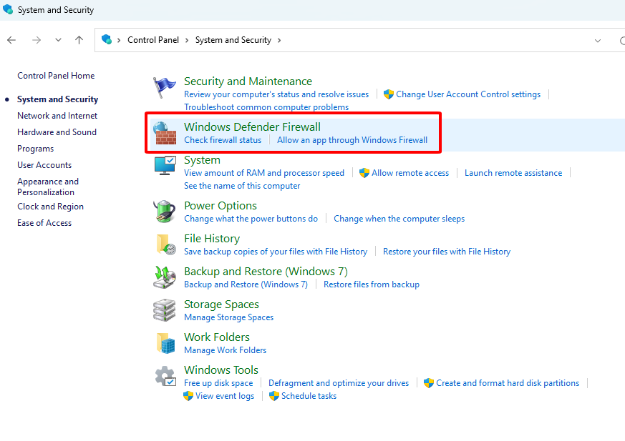
Task: Open Storage Spaces heading
Action: point(221,304)
